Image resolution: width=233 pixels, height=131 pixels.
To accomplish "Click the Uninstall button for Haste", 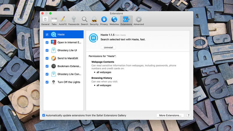I will [108, 47].
